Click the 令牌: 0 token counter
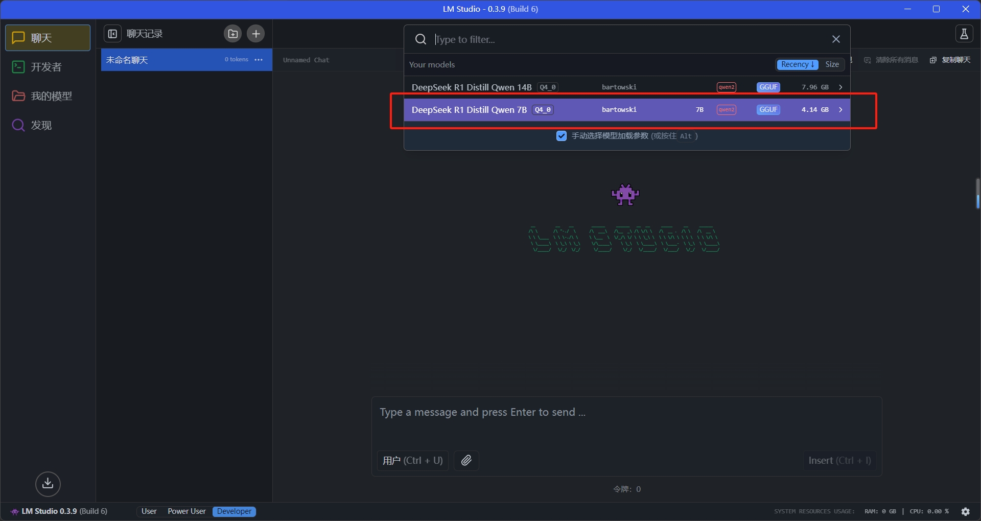981x521 pixels. [627, 489]
